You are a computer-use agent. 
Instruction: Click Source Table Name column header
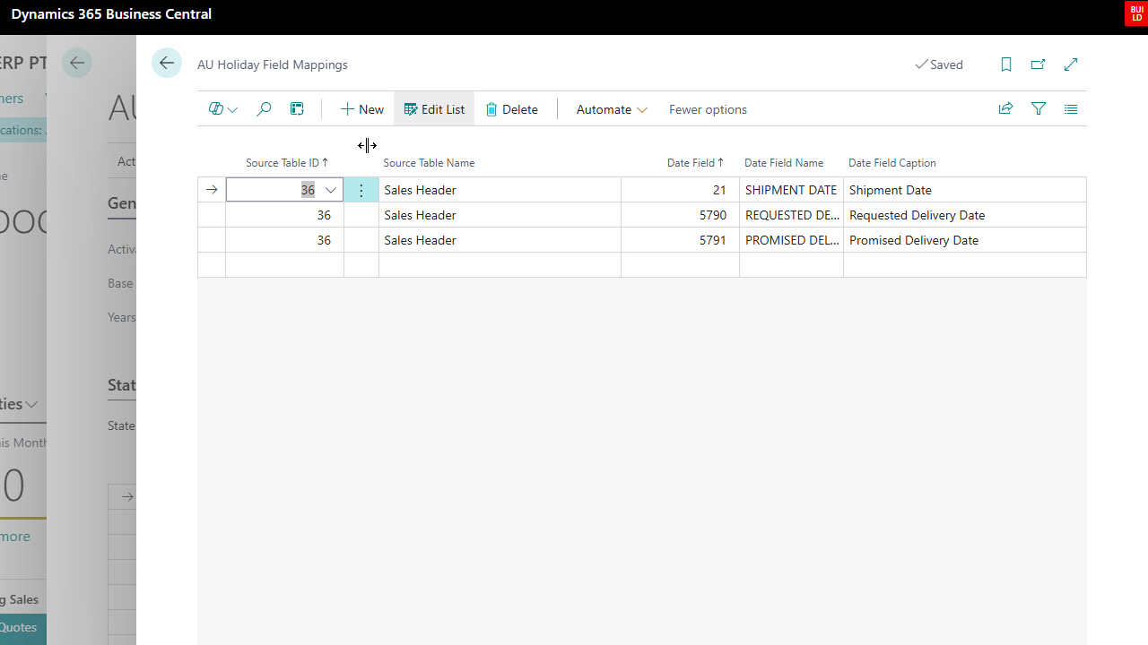429,163
